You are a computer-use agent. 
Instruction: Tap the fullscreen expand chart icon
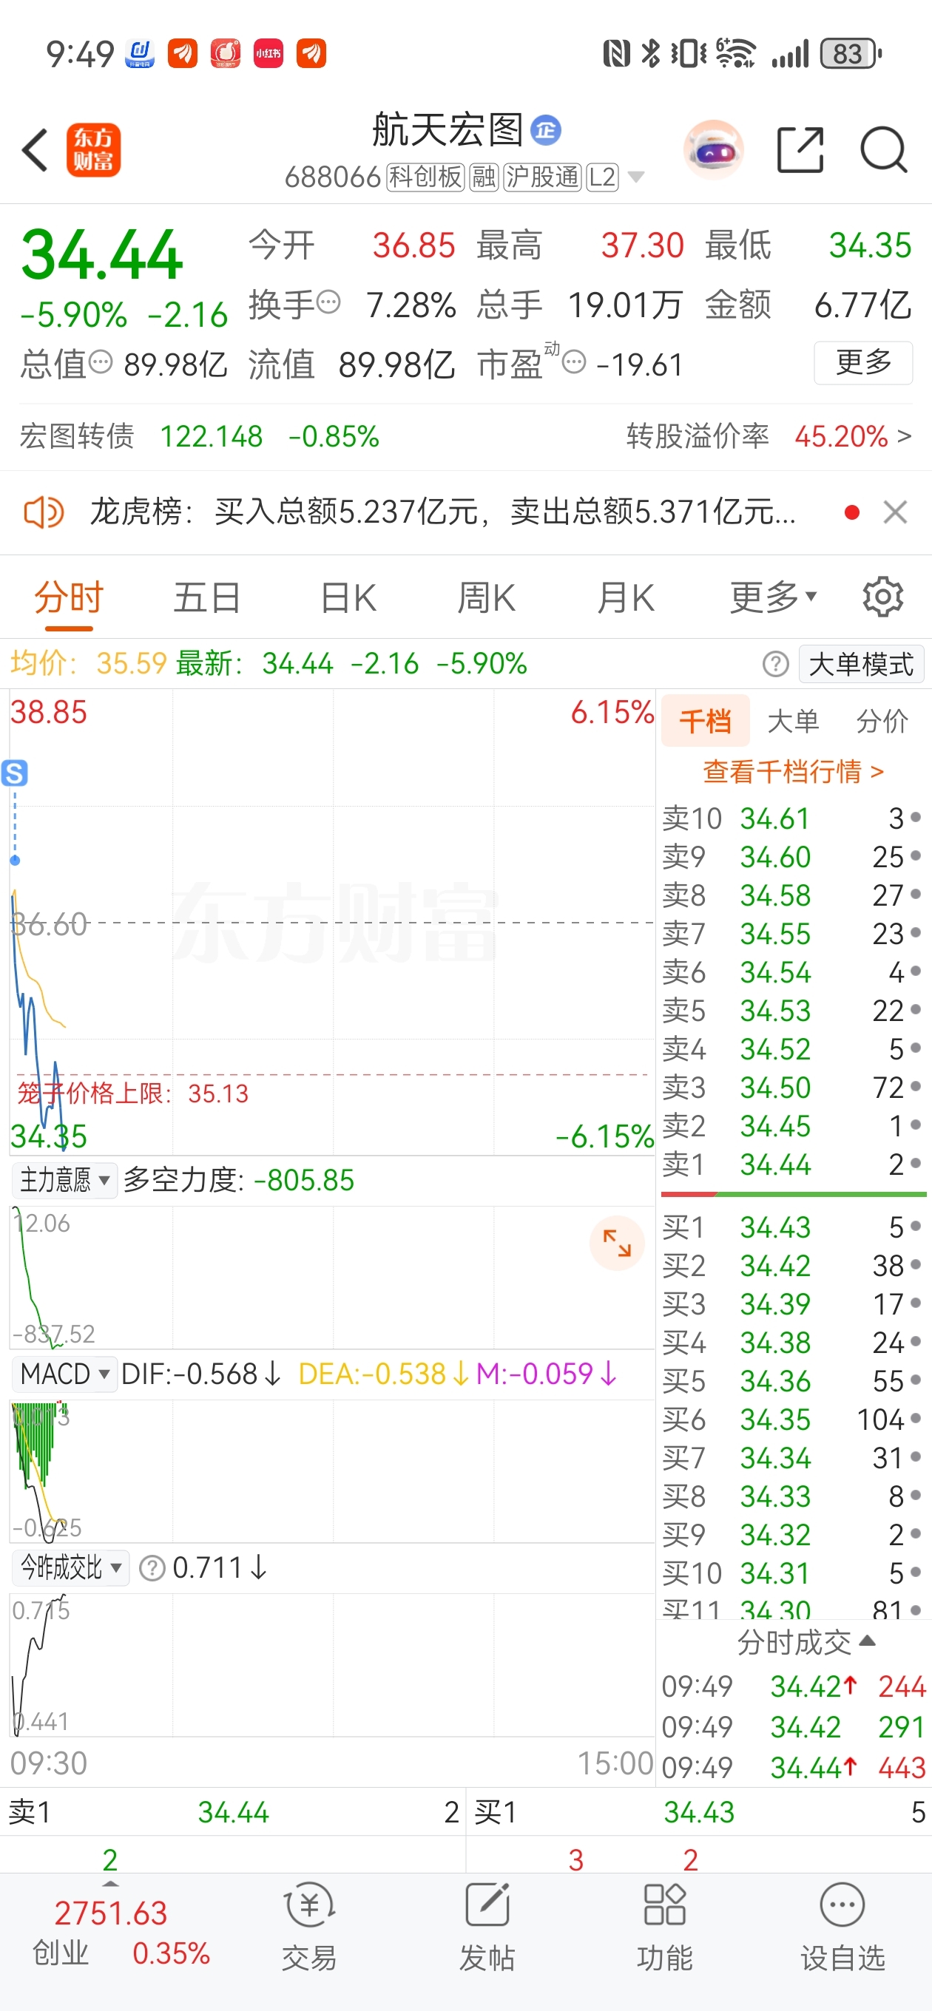[x=616, y=1242]
